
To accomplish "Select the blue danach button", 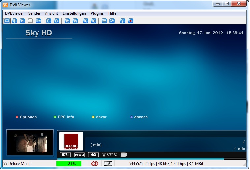I will [x=139, y=117].
